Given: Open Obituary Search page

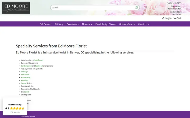Looking at the screenshot, I should (x=127, y=24).
